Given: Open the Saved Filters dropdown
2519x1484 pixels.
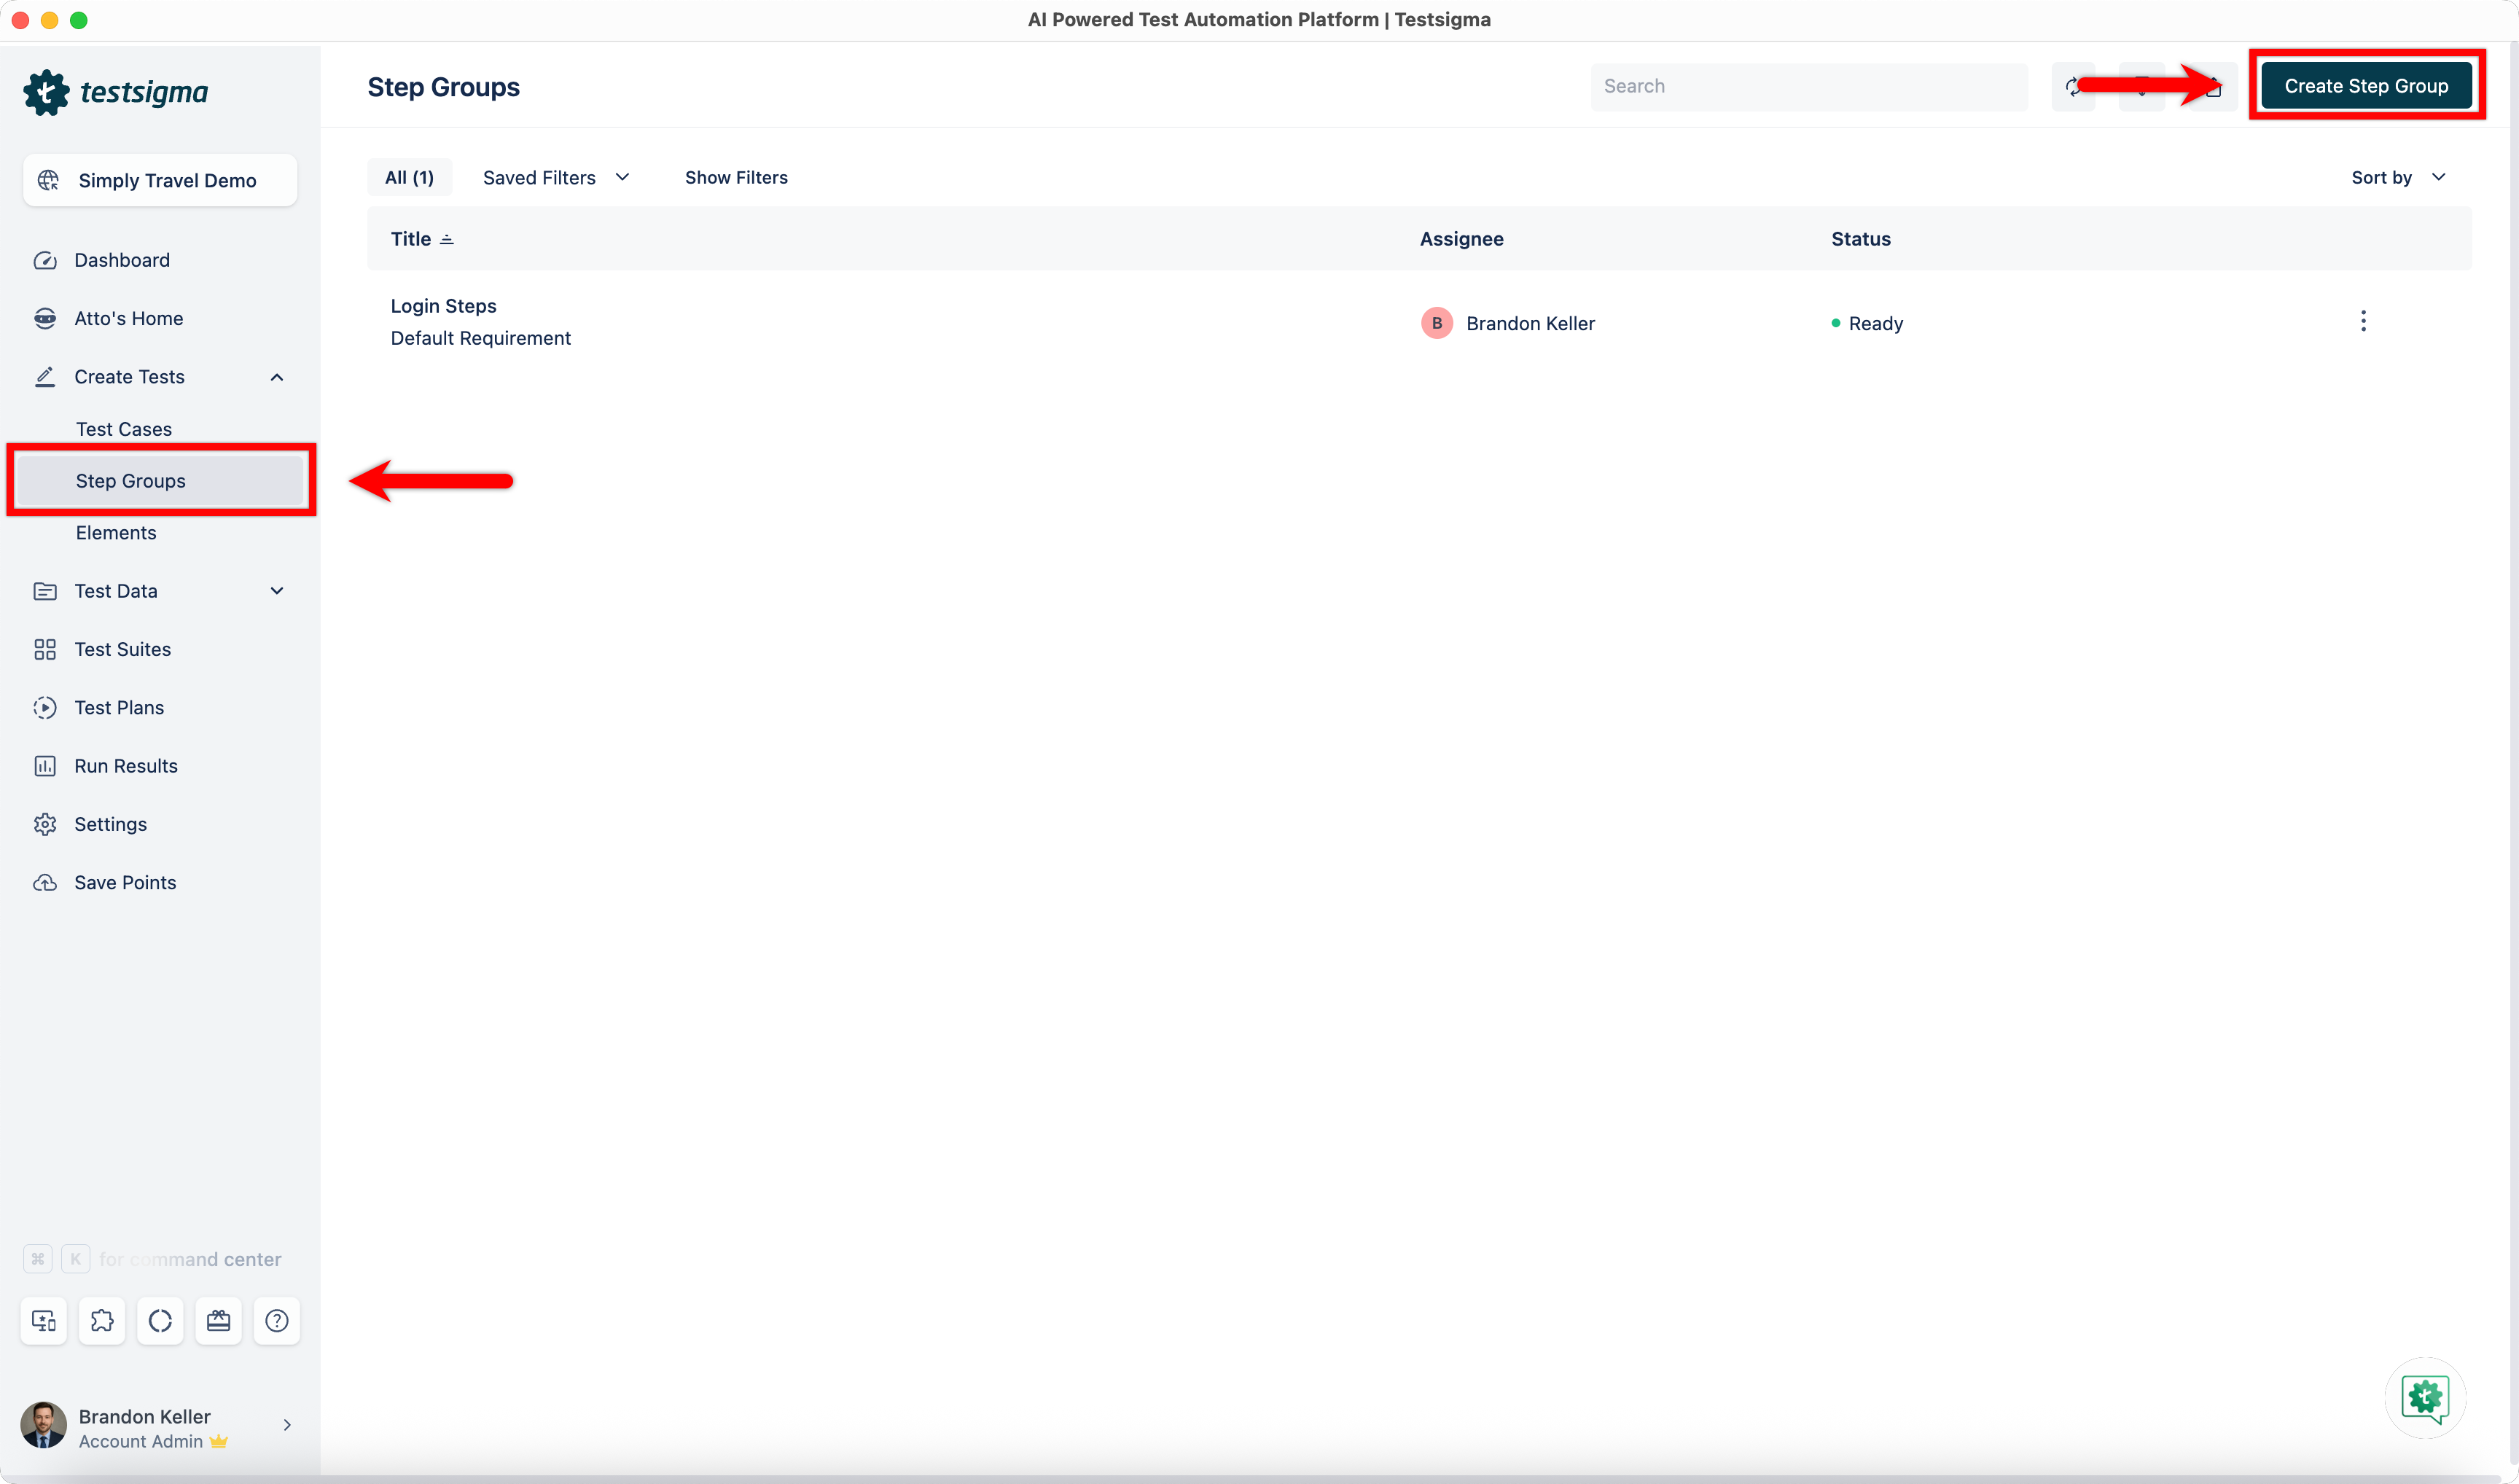Looking at the screenshot, I should [x=555, y=177].
